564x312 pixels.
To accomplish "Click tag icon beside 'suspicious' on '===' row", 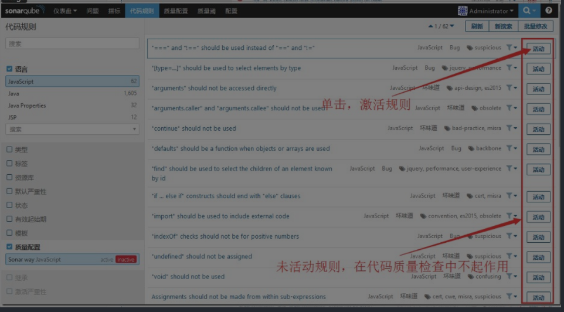I will (x=470, y=48).
